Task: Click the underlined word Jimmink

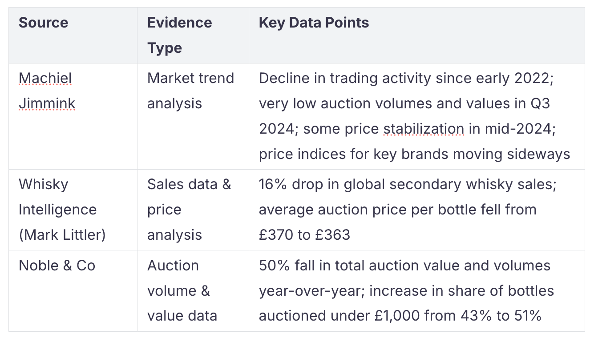Action: pyautogui.click(x=47, y=103)
